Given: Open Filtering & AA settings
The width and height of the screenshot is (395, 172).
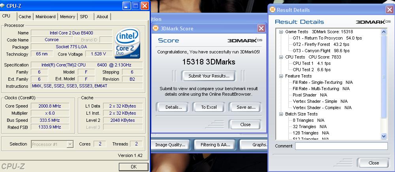Looking at the screenshot, I should (215, 145).
